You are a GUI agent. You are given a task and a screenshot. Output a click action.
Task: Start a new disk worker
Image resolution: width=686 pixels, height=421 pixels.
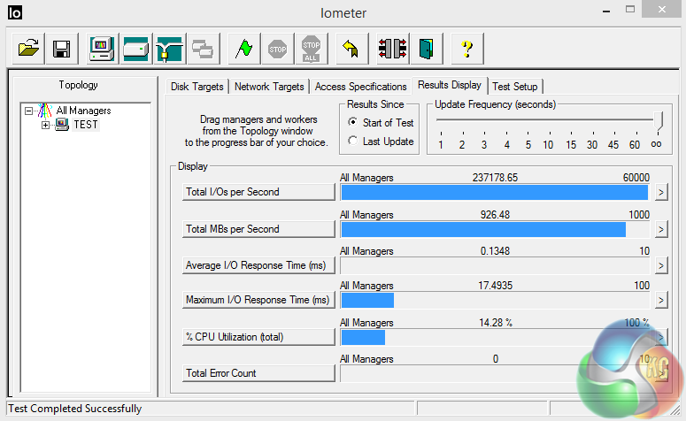pos(136,49)
